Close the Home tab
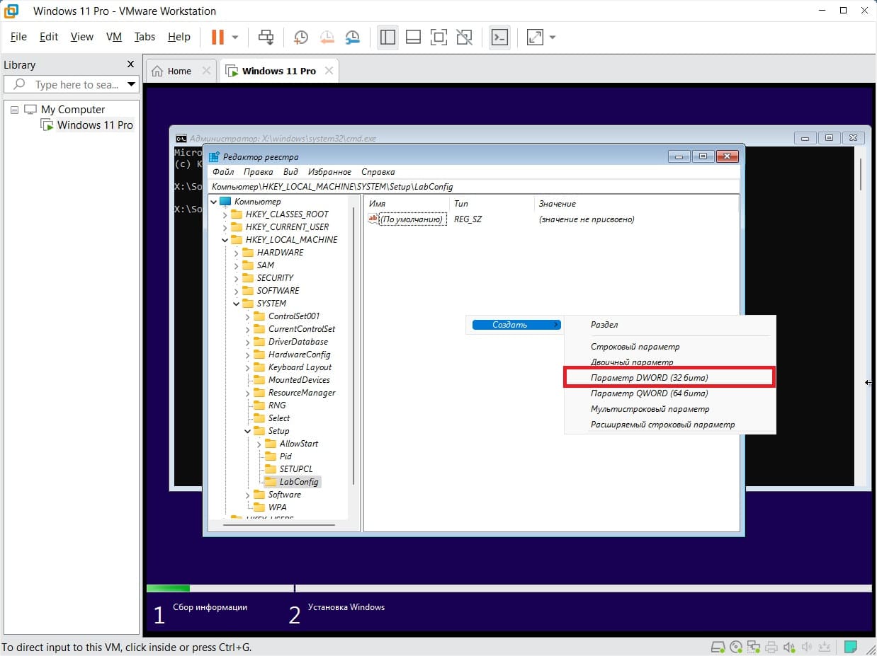The width and height of the screenshot is (877, 656). (206, 71)
